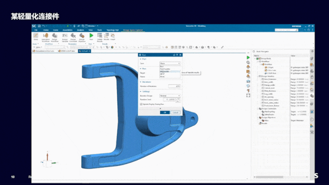Select the Web_thickness design variable row
This screenshot has width=329, height=185.
pos(268,91)
